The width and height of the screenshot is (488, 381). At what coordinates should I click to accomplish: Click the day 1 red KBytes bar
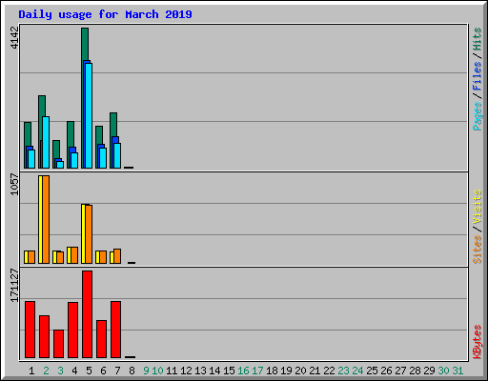pos(30,330)
